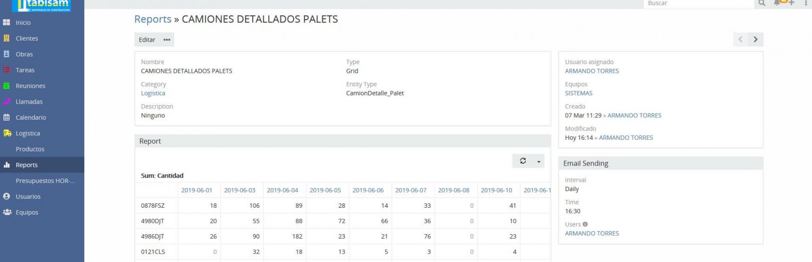Click the Editar button
The width and height of the screenshot is (812, 262).
click(x=147, y=40)
